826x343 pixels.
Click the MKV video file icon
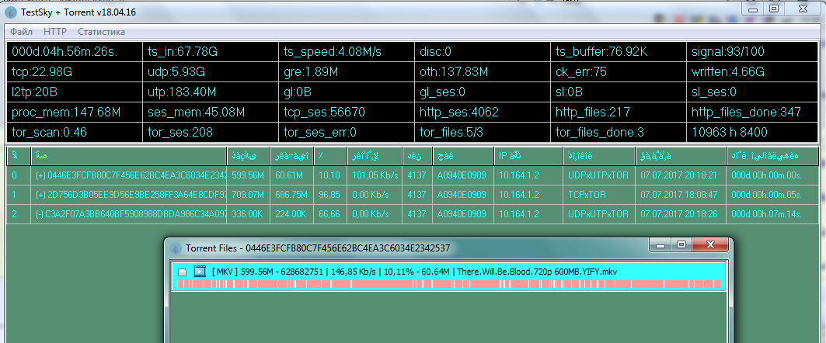click(x=200, y=272)
